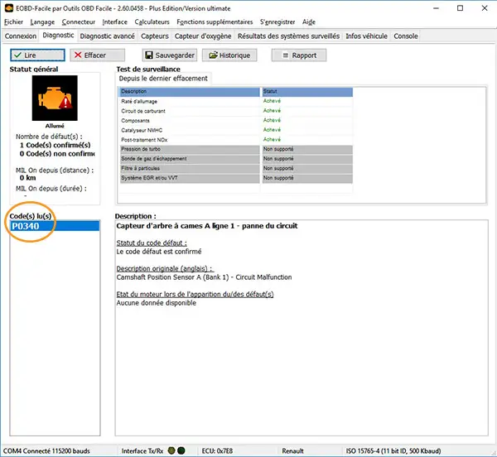Open Historique with the folder icon
This screenshot has height=457, width=497.
(x=229, y=55)
